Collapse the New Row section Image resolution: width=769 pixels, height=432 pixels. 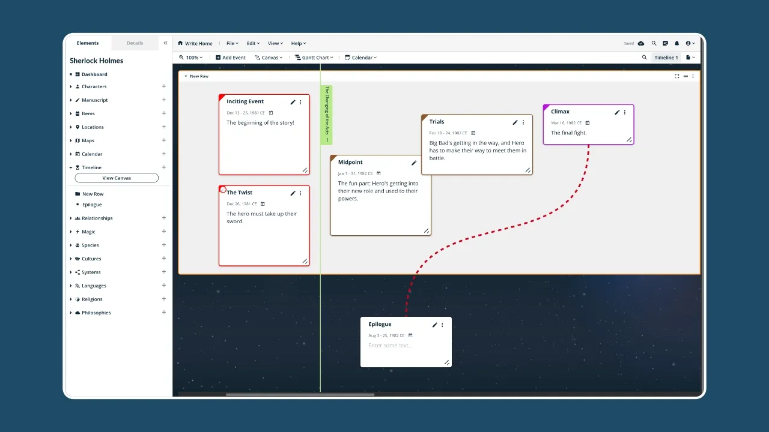click(187, 76)
